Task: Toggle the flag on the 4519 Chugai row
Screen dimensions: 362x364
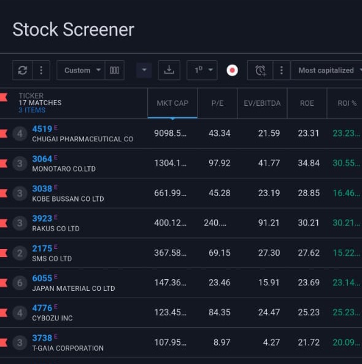Action: [x=4, y=133]
